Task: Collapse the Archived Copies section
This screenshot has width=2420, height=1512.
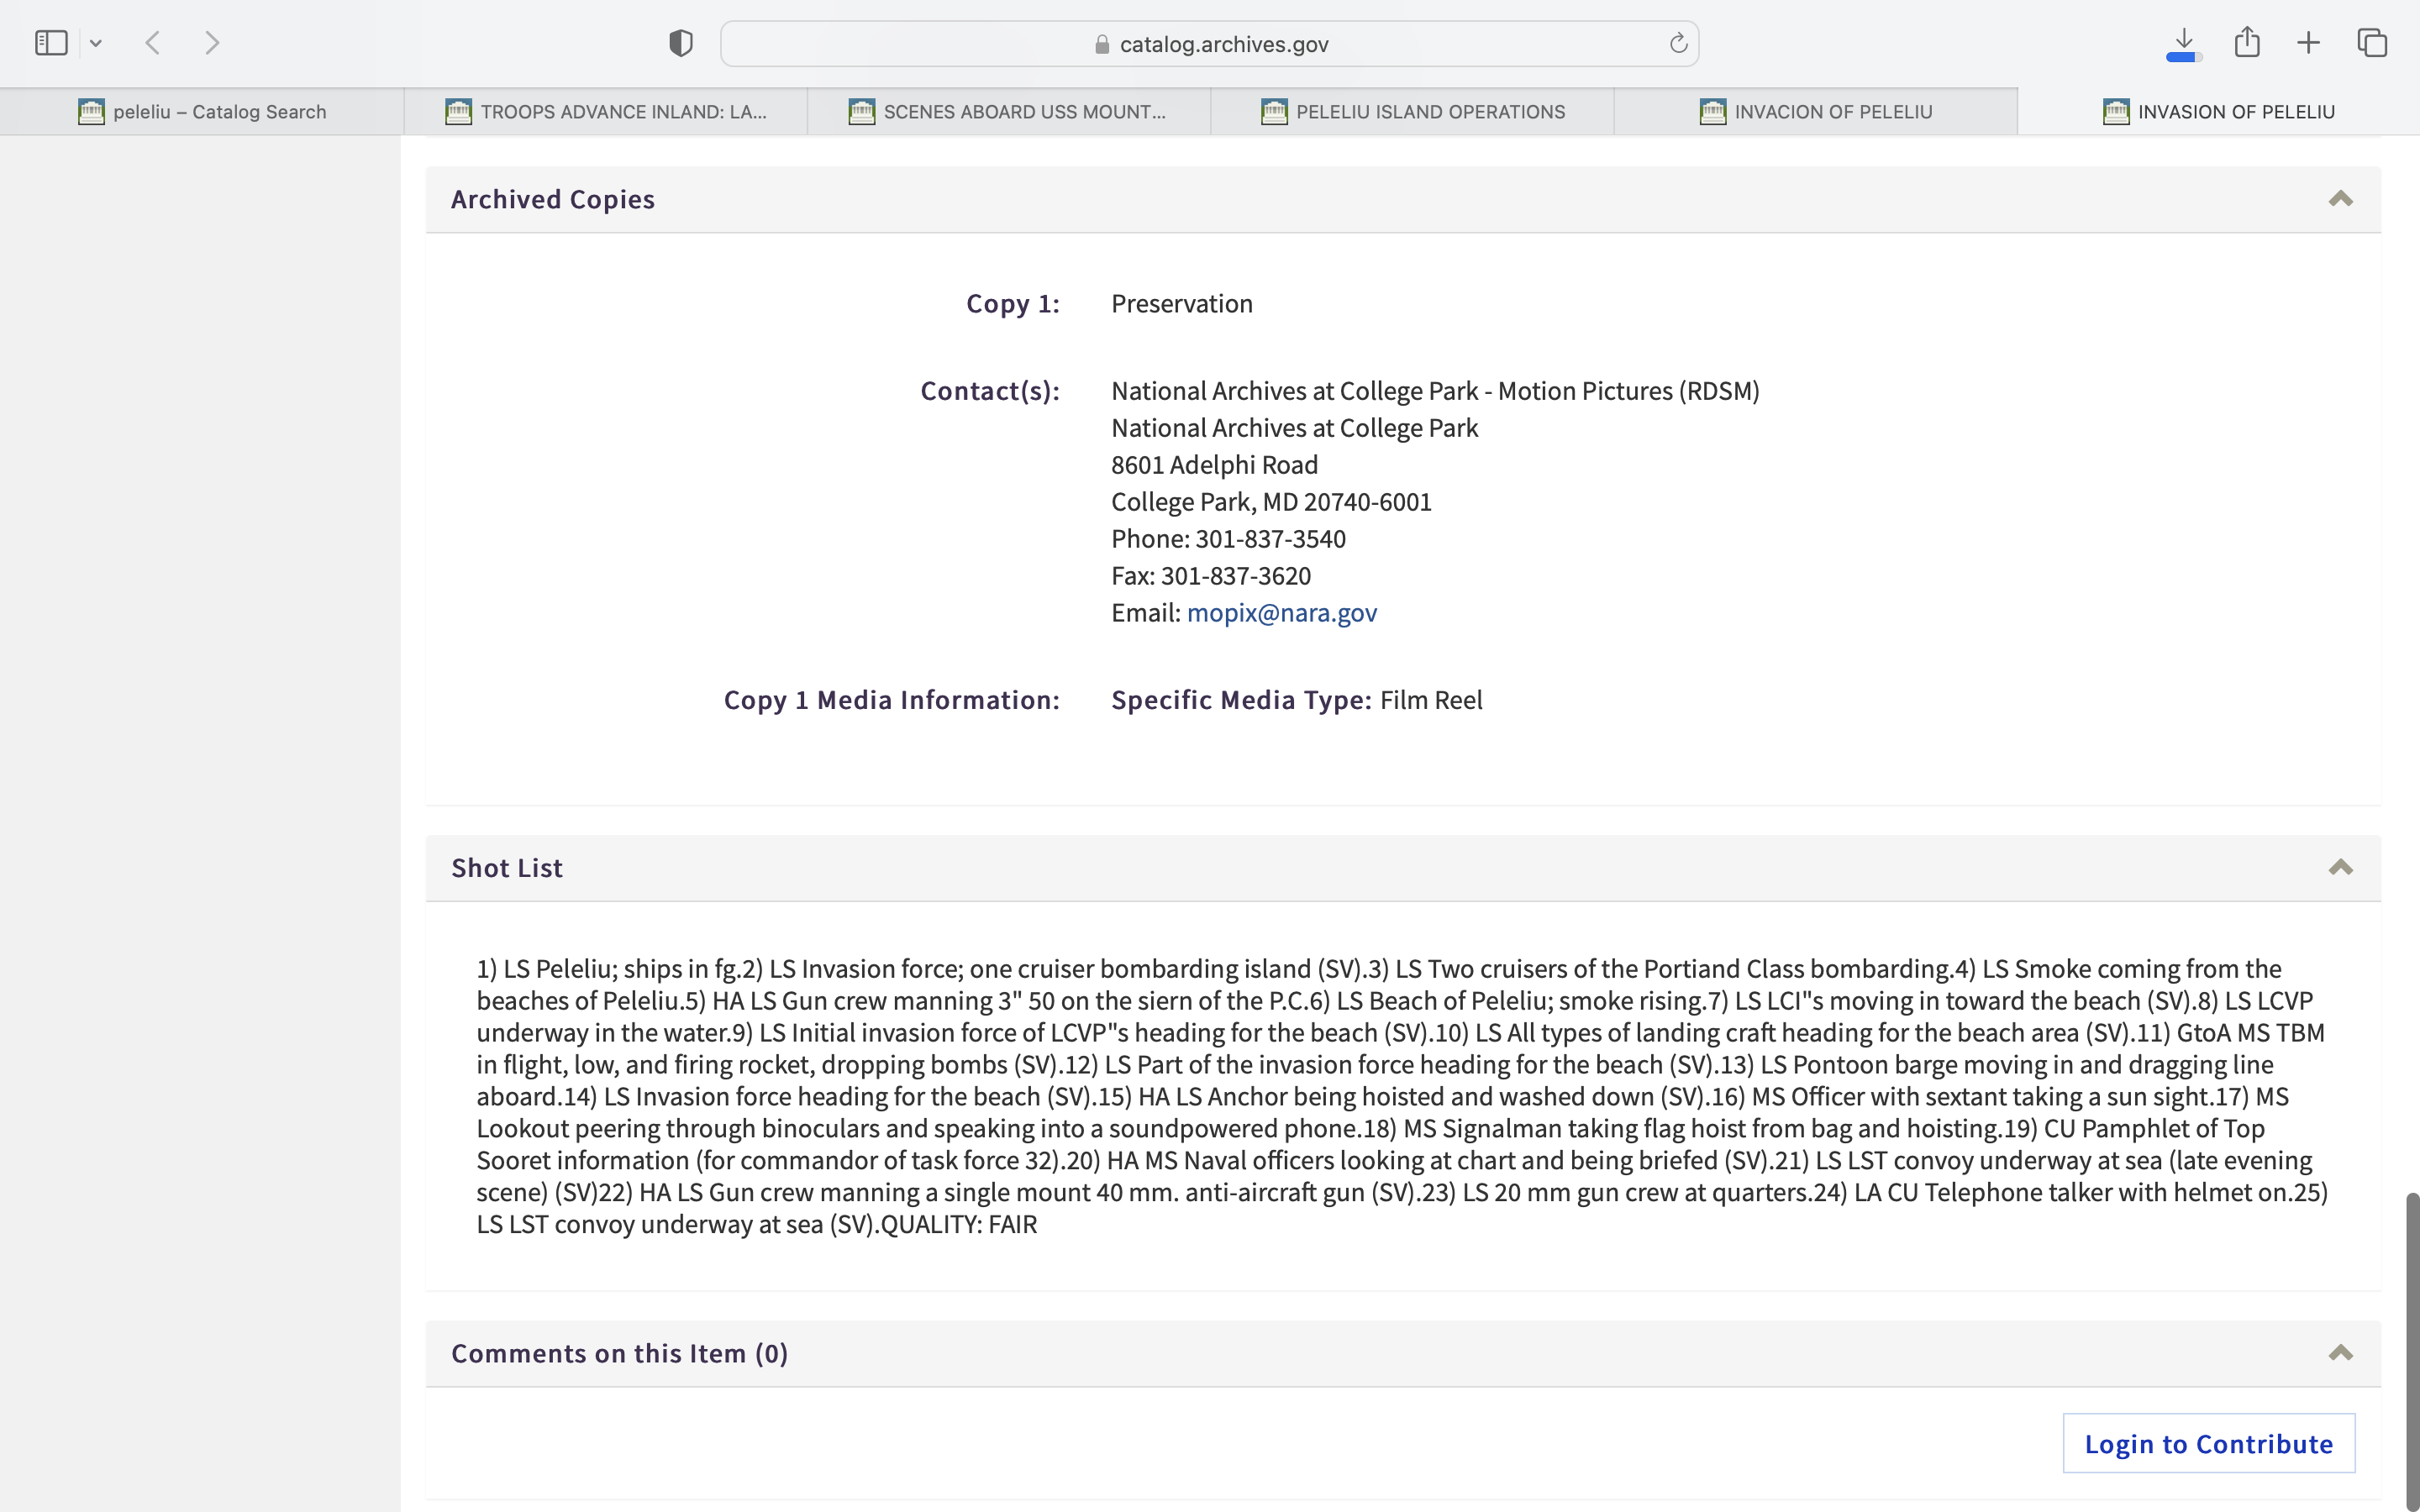Action: [x=2340, y=199]
